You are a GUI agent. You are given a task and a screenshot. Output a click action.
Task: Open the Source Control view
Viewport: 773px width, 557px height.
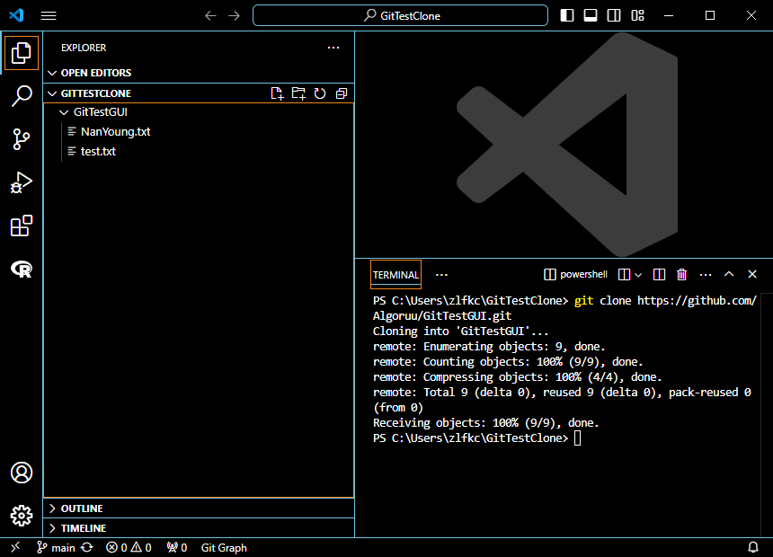pos(22,139)
